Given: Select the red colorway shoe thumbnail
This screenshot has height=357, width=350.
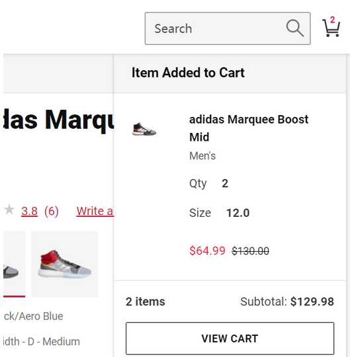Looking at the screenshot, I should pos(64,264).
